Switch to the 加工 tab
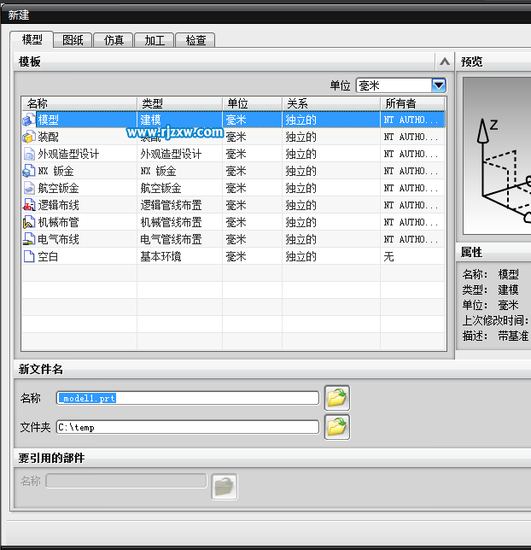This screenshot has height=550, width=531. [155, 40]
